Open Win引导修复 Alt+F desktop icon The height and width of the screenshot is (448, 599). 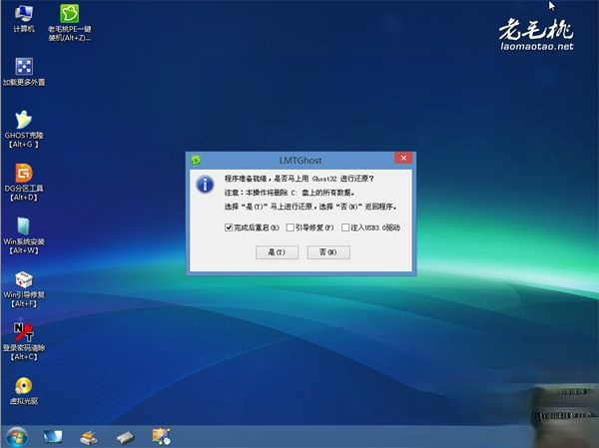[x=24, y=288]
